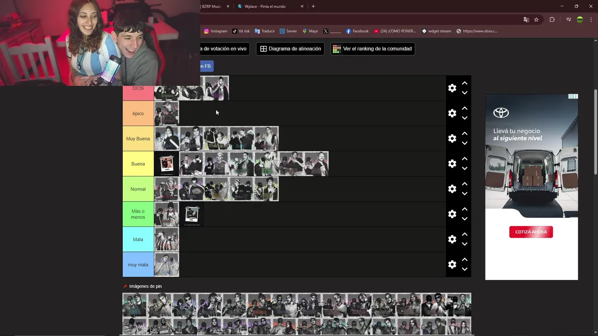
Task: Open settings gear for the épico tier
Action: (452, 113)
